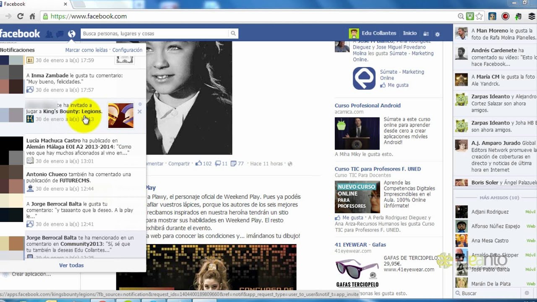Click Marcar como leídas link
The height and width of the screenshot is (302, 537).
point(86,50)
